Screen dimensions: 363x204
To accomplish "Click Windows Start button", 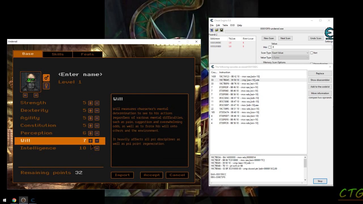I will click(5, 200).
